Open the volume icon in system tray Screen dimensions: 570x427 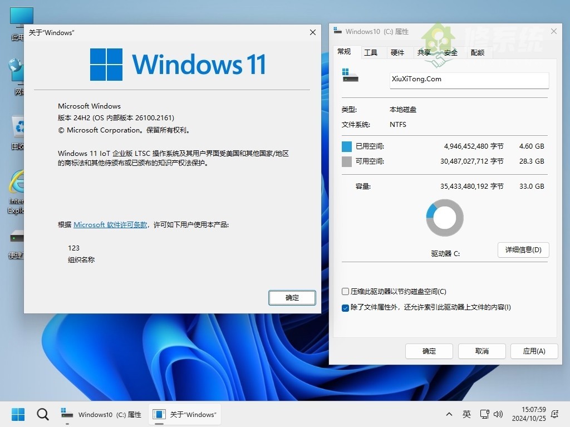(x=498, y=414)
